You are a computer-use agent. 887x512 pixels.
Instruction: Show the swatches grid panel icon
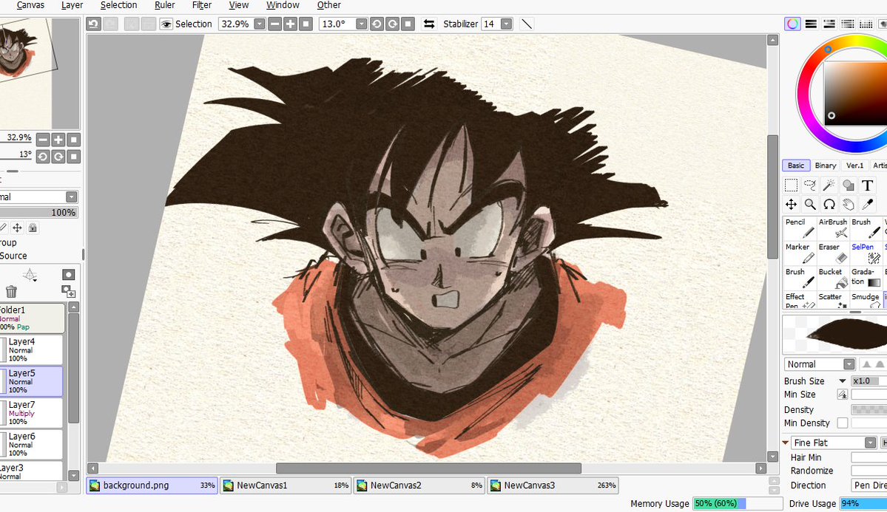(x=866, y=24)
